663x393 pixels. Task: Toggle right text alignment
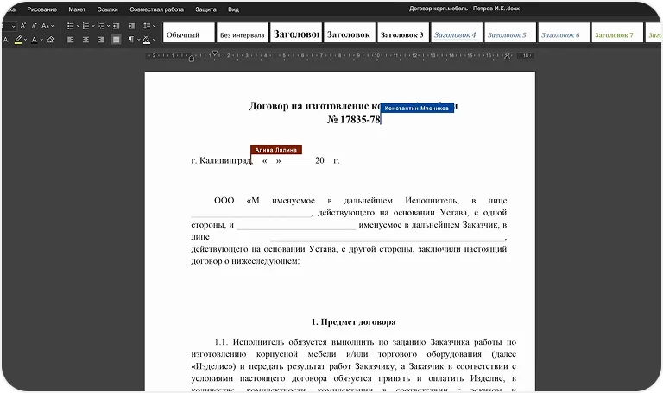[100, 40]
